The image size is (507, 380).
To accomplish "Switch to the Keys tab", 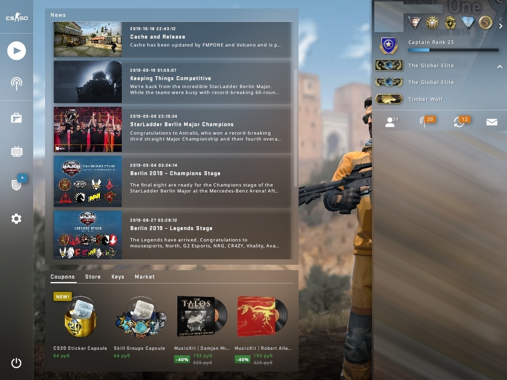I will click(118, 277).
